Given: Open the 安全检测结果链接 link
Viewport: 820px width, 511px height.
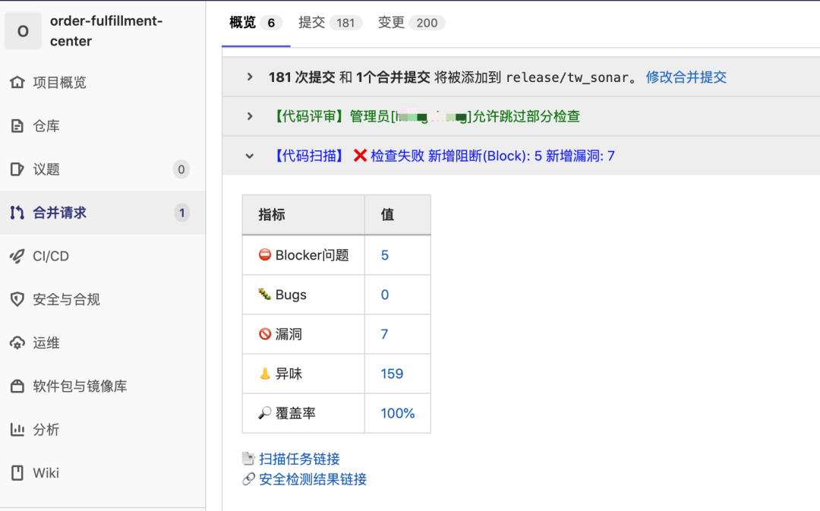Looking at the screenshot, I should [313, 479].
